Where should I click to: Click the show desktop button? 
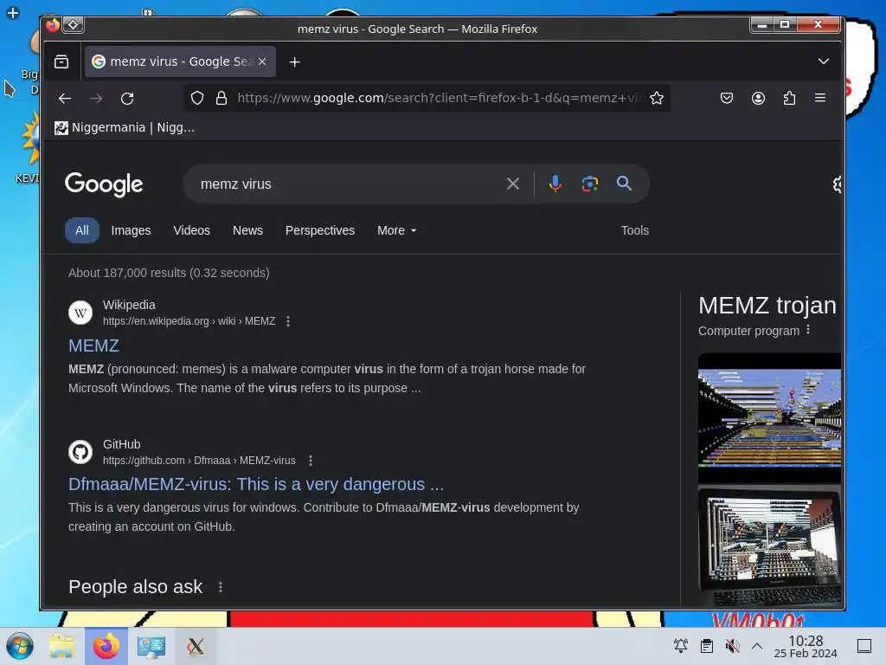[x=864, y=646]
